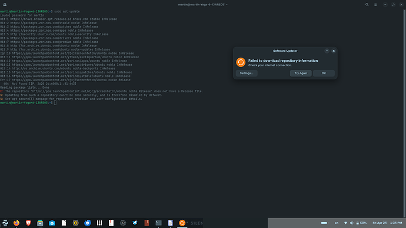Click the 1:34 PM clock
Viewport: 406px width, 228px height.
[x=396, y=223]
